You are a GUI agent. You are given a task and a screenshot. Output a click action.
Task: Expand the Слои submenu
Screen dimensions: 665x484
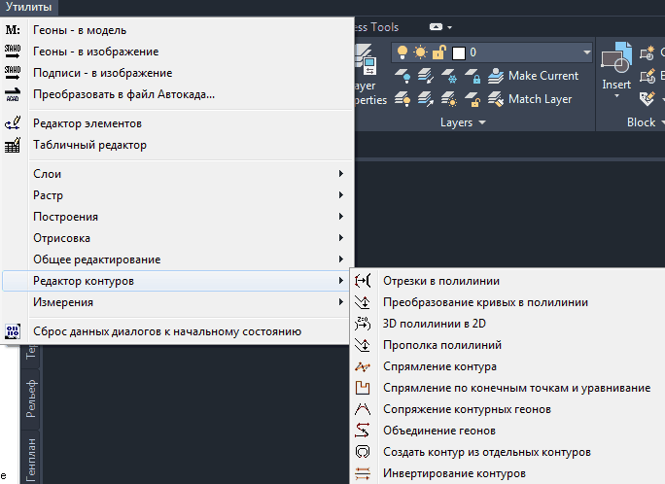(x=177, y=174)
